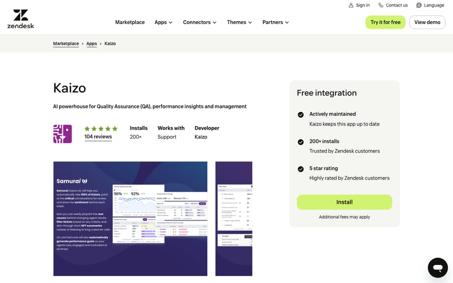Image resolution: width=453 pixels, height=283 pixels.
Task: Expand the Apps dropdown menu
Action: tap(164, 22)
